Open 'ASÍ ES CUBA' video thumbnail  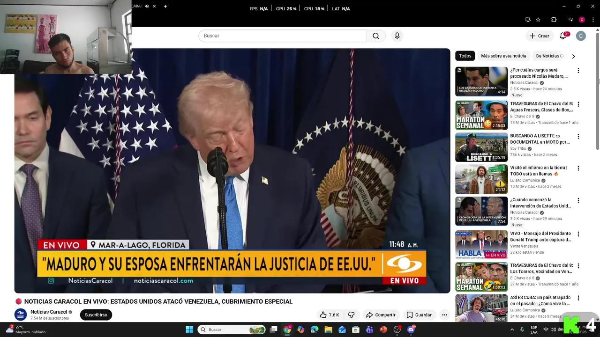click(x=481, y=308)
